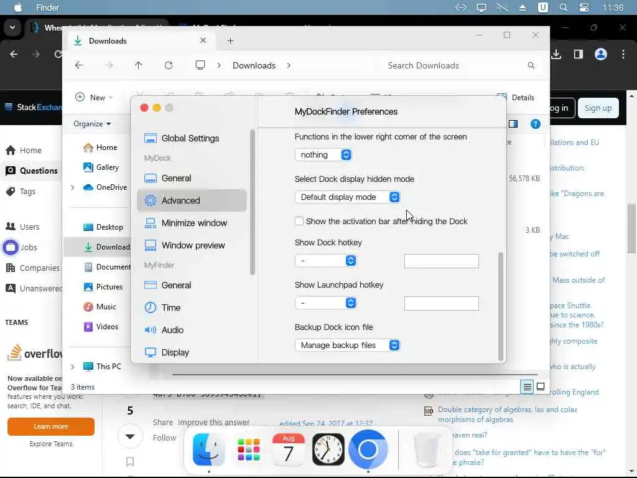Click the Show Dock hotkey input field

click(442, 261)
